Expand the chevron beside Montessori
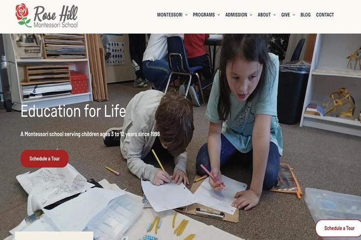The image size is (361, 240). tap(187, 15)
